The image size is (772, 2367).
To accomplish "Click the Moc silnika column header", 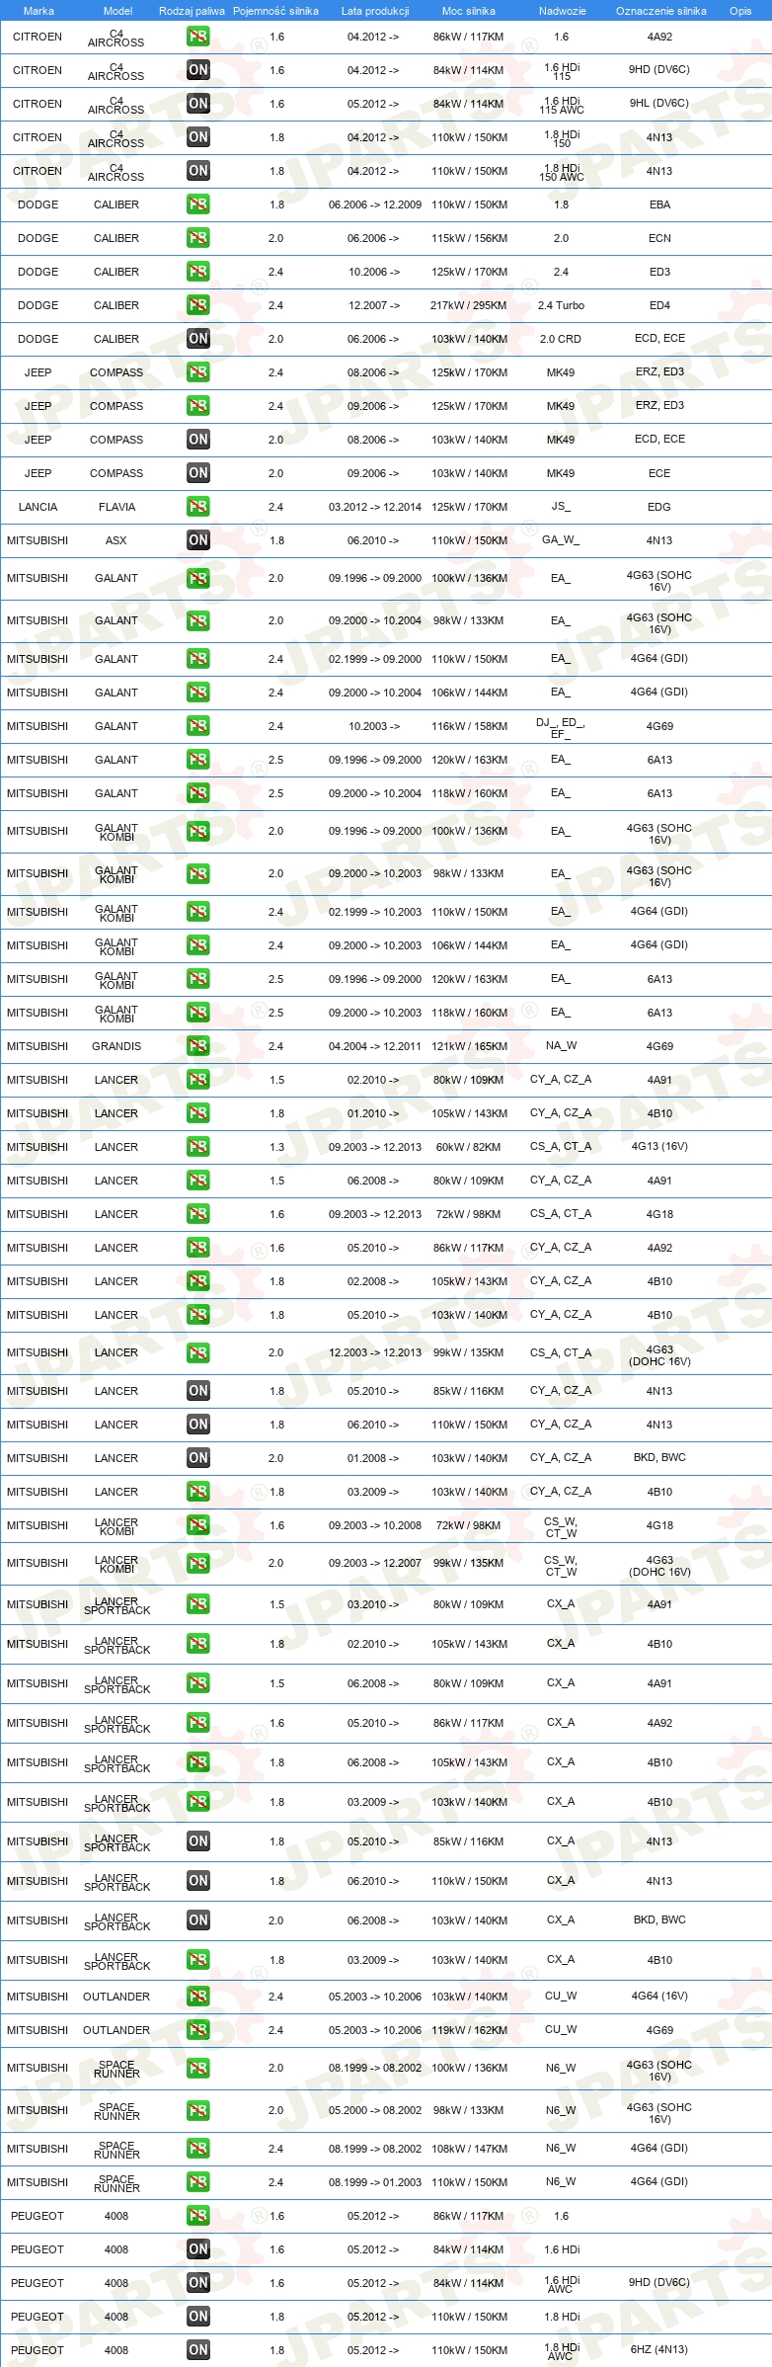I will pyautogui.click(x=469, y=11).
